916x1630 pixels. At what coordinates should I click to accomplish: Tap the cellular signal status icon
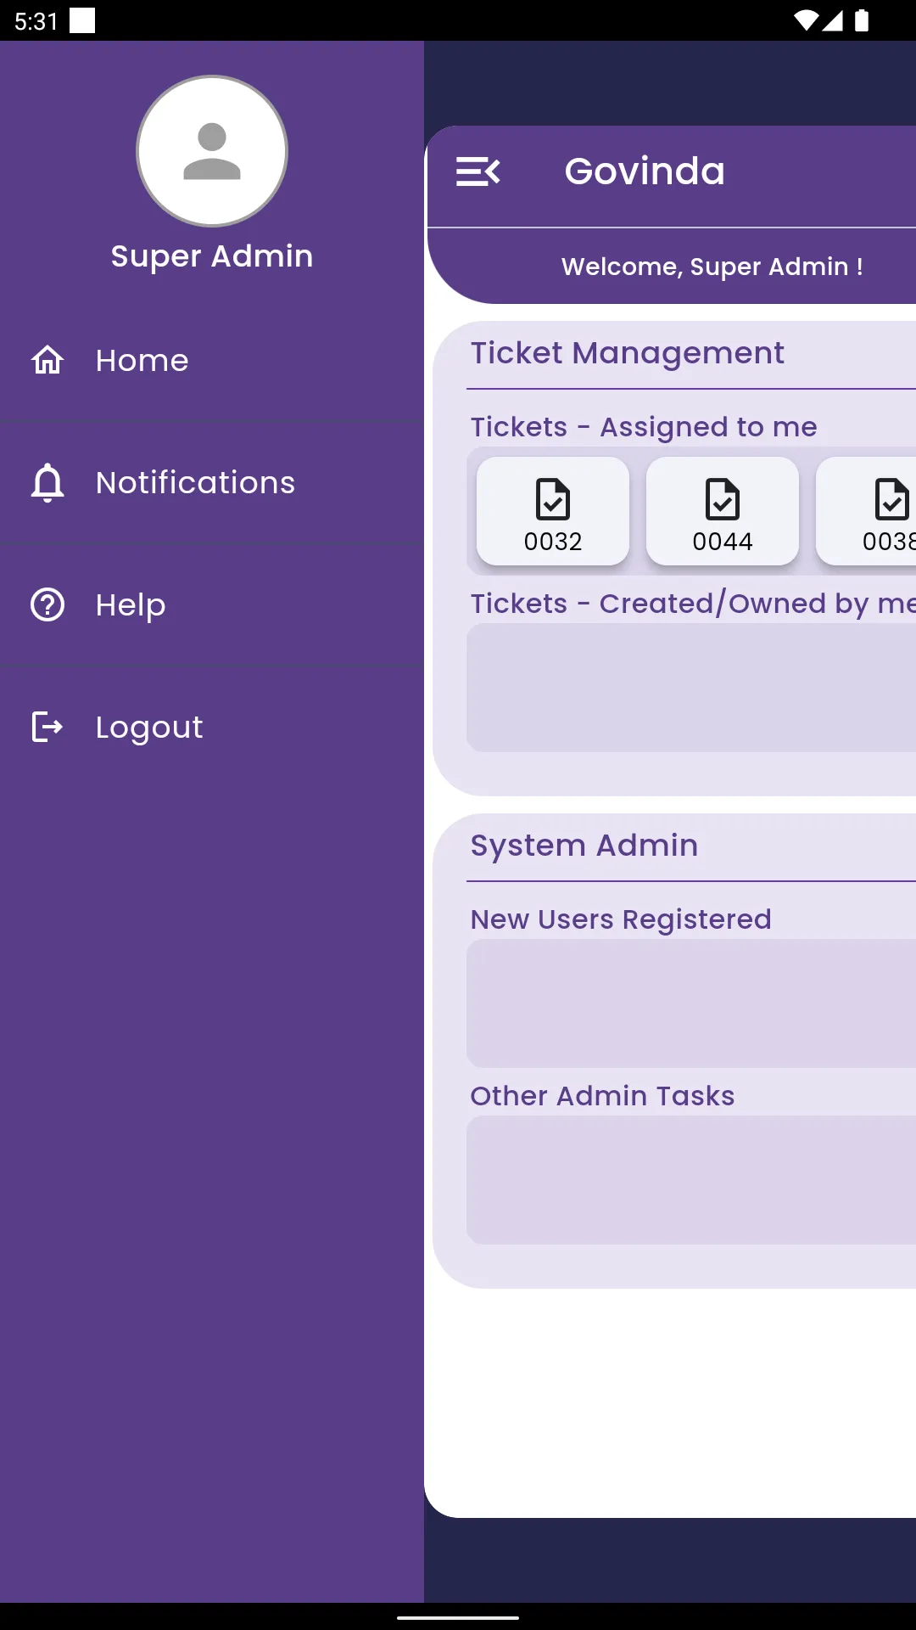(833, 21)
